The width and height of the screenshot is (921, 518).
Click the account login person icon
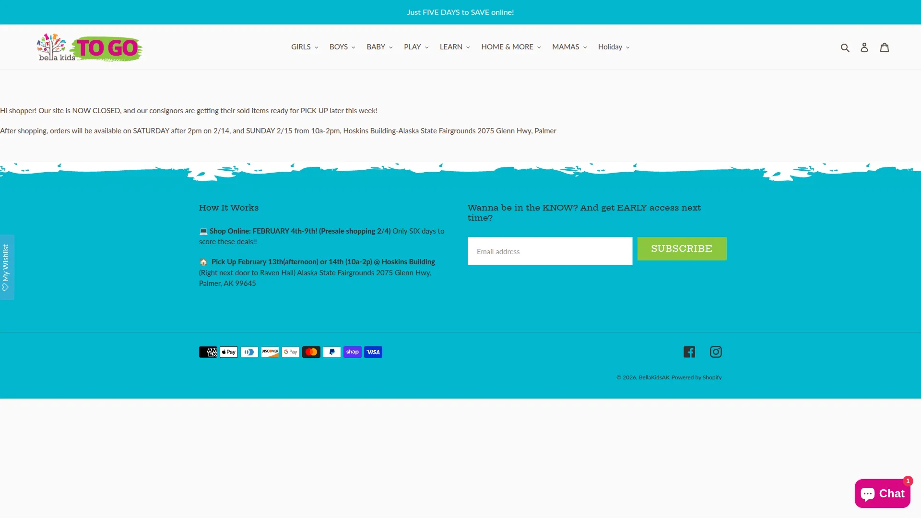(x=864, y=47)
